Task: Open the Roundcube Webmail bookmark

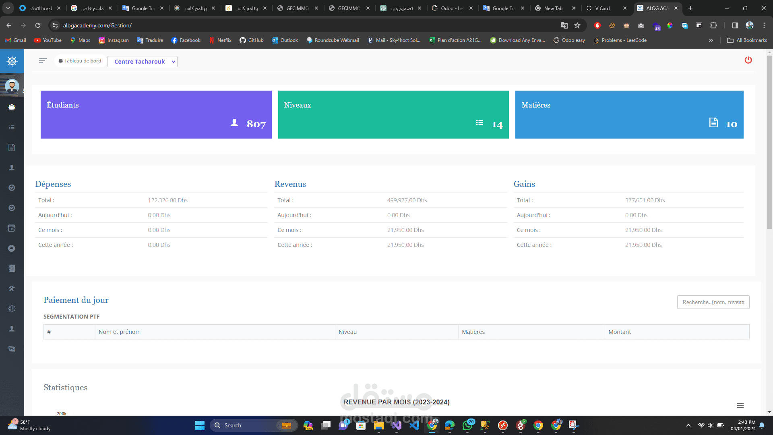Action: (333, 40)
